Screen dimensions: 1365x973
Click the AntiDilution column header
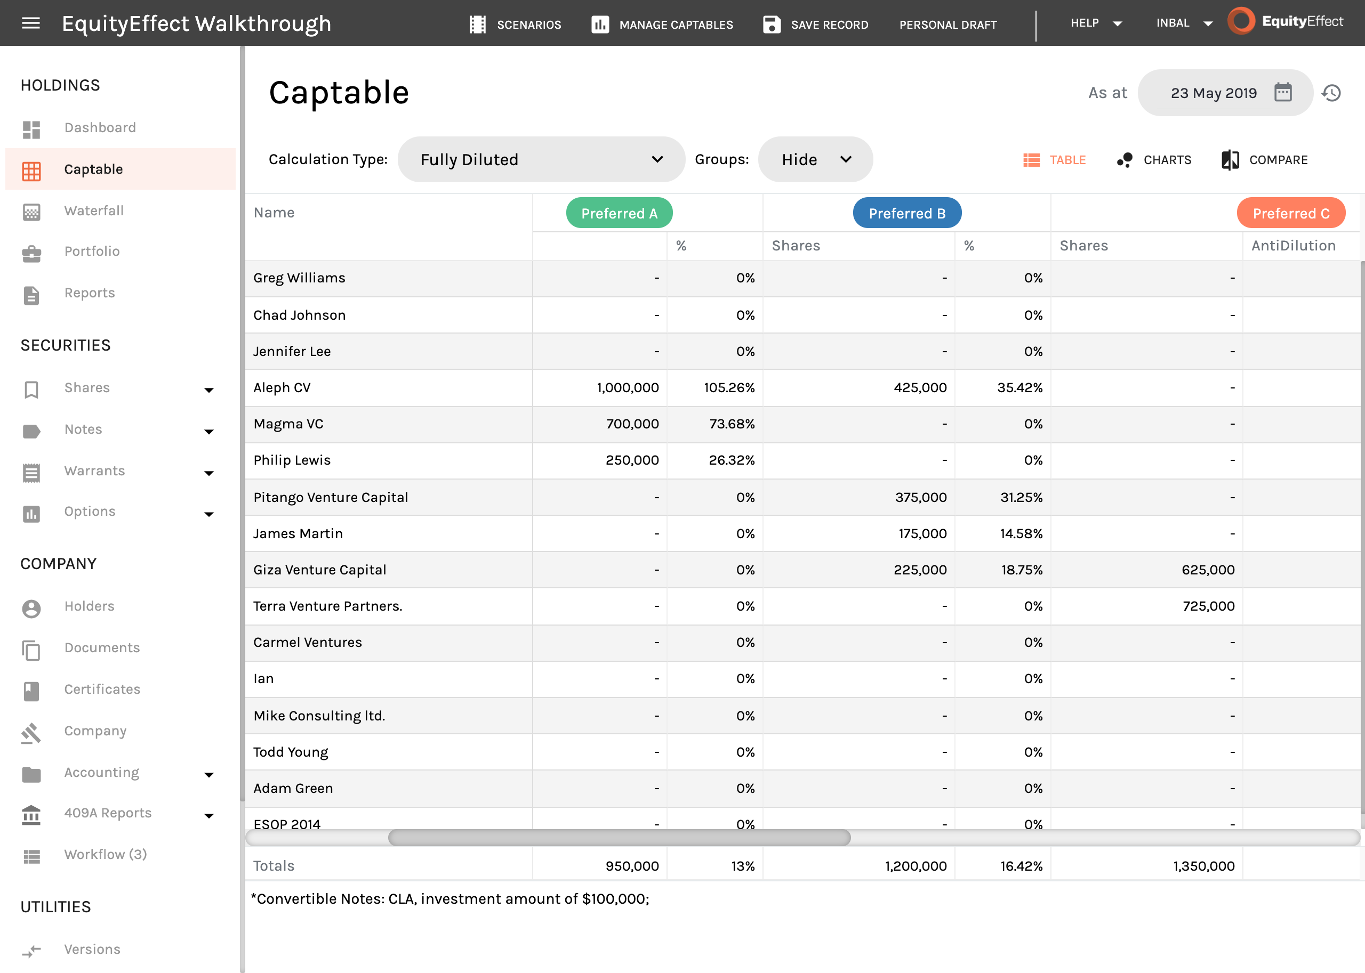pyautogui.click(x=1293, y=246)
